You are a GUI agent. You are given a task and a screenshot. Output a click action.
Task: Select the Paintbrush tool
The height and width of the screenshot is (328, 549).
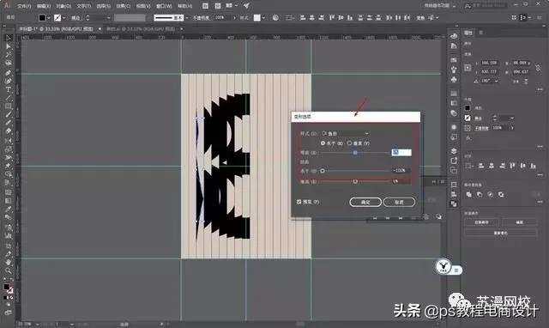tap(9, 114)
